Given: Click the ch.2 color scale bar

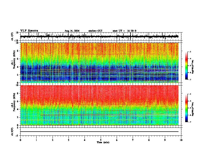Looking at the screenshot, I should [x=186, y=108].
